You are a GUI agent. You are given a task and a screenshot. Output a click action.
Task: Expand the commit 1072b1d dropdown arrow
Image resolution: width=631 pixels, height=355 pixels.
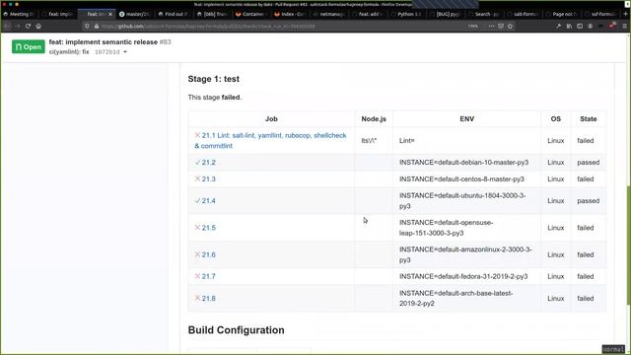click(125, 52)
